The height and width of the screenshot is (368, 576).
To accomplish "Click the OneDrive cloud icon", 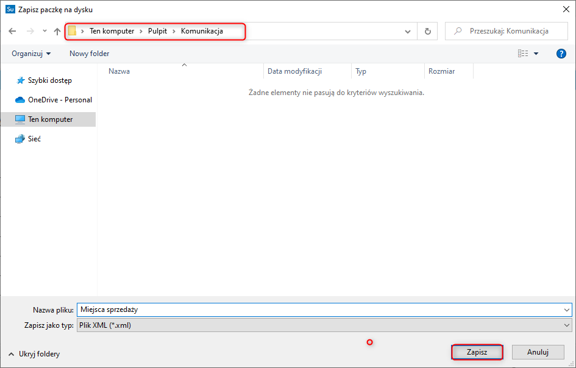I will pyautogui.click(x=20, y=100).
